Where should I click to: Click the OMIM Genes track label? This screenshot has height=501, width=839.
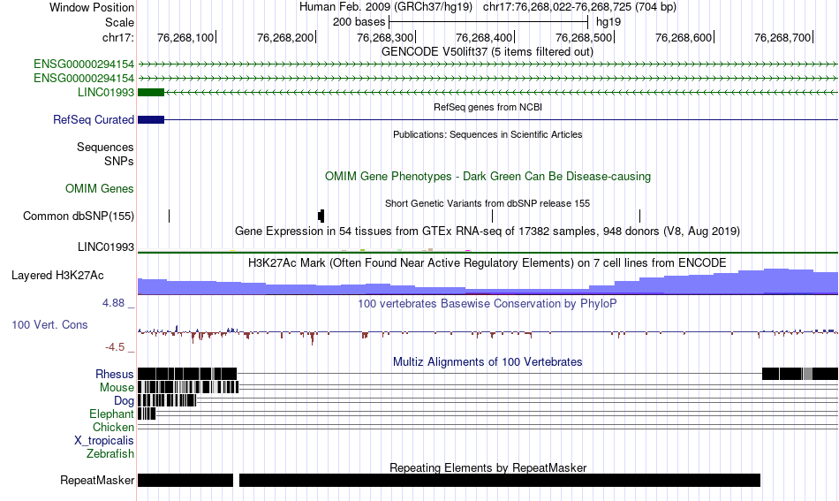pyautogui.click(x=100, y=189)
